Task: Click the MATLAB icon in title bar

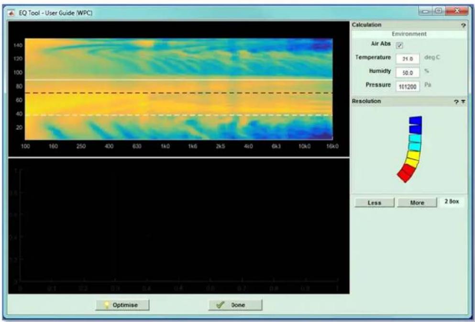Action: (11, 13)
